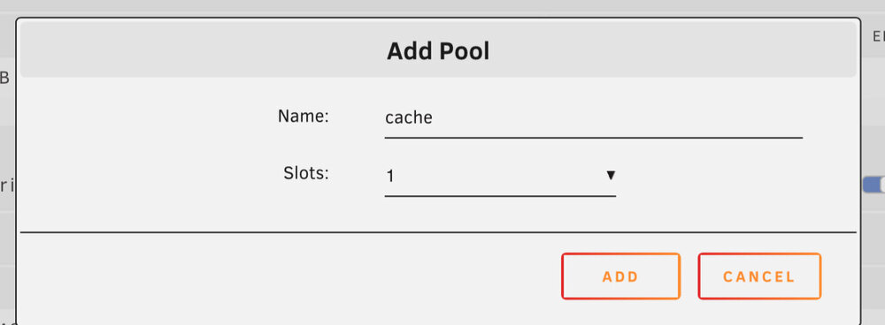Click the underline beneath the Slots combo box
This screenshot has width=885, height=325.
click(x=500, y=196)
